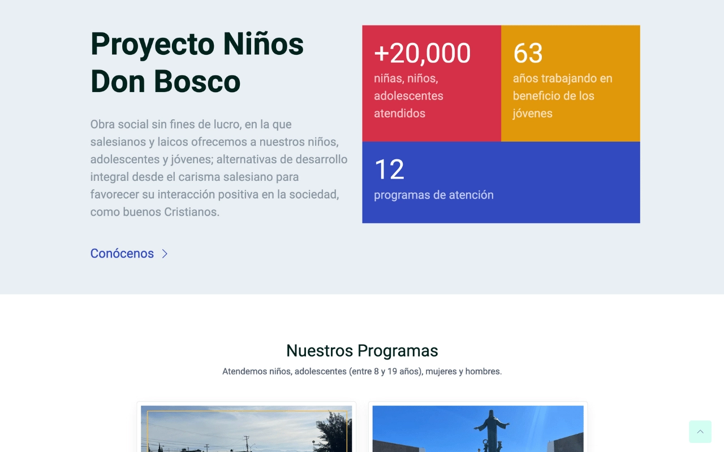
Task: Click the large number 12
Action: tap(389, 169)
